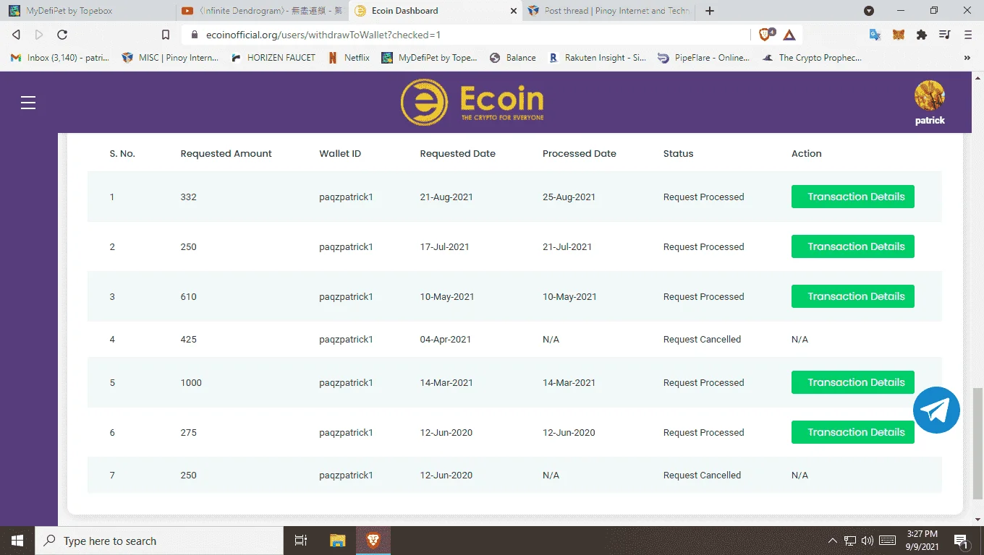Viewport: 984px width, 555px height.
Task: Click the Wallet ID column header
Action: coord(340,153)
